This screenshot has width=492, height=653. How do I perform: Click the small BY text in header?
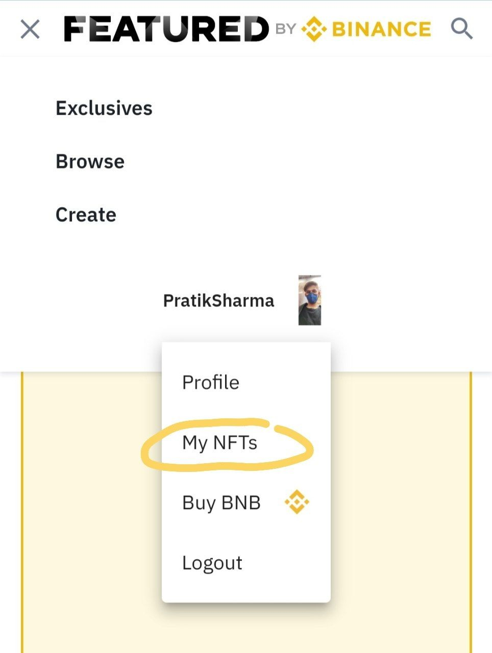coord(286,29)
